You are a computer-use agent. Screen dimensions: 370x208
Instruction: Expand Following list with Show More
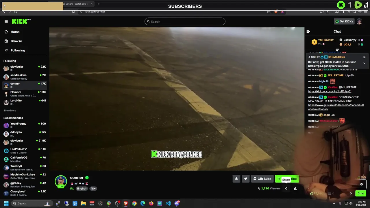10,111
